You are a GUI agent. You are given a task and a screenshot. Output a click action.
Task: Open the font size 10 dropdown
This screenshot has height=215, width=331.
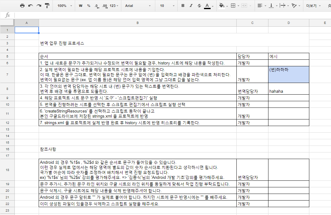[x=167, y=6]
